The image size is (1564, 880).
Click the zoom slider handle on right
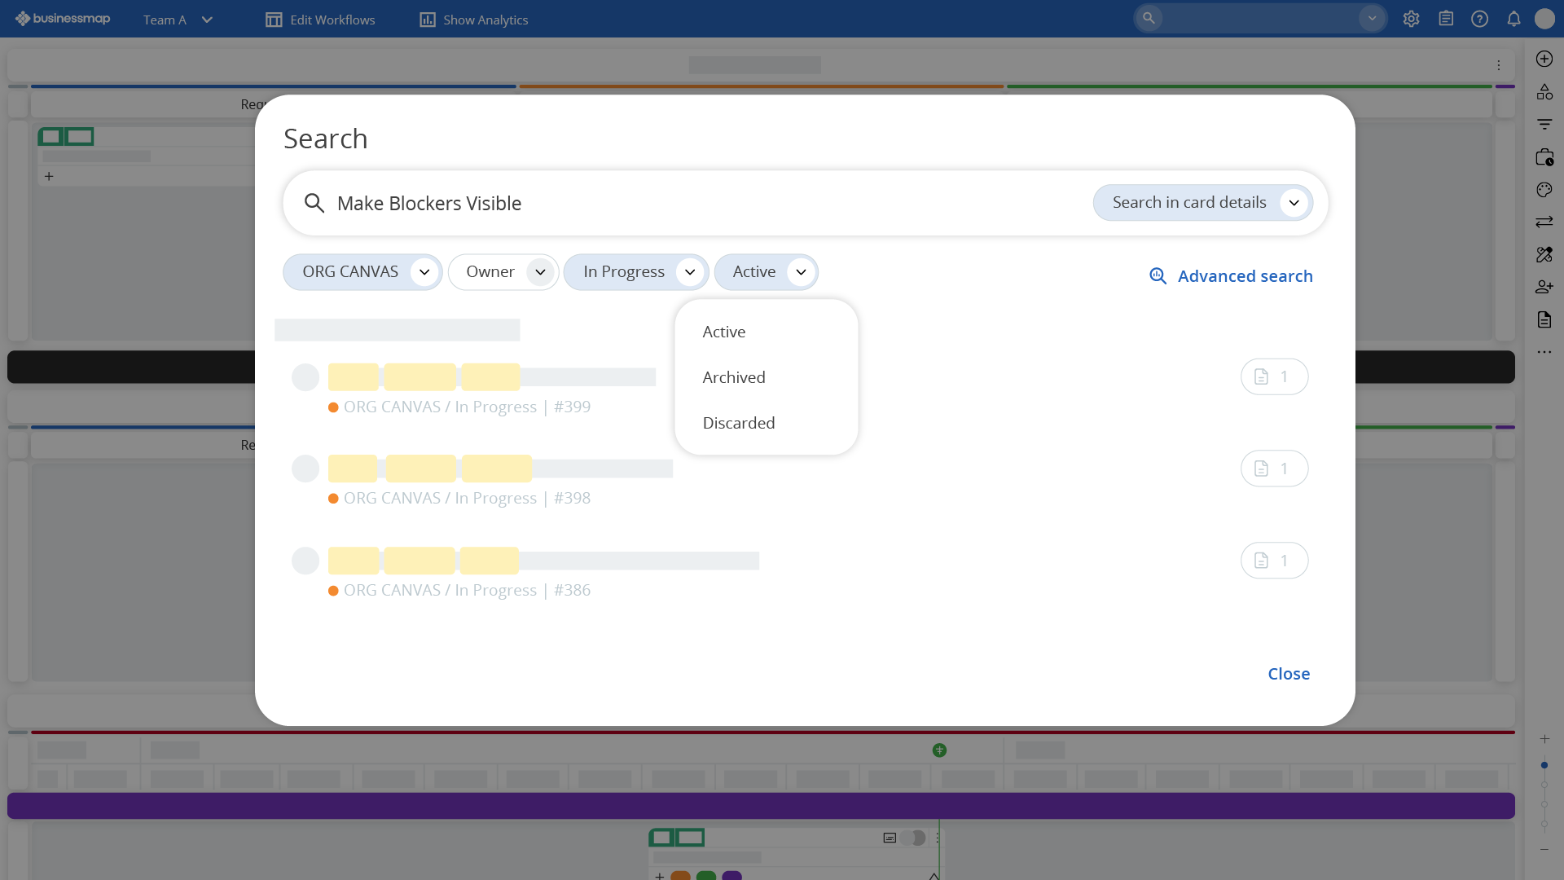1544,765
